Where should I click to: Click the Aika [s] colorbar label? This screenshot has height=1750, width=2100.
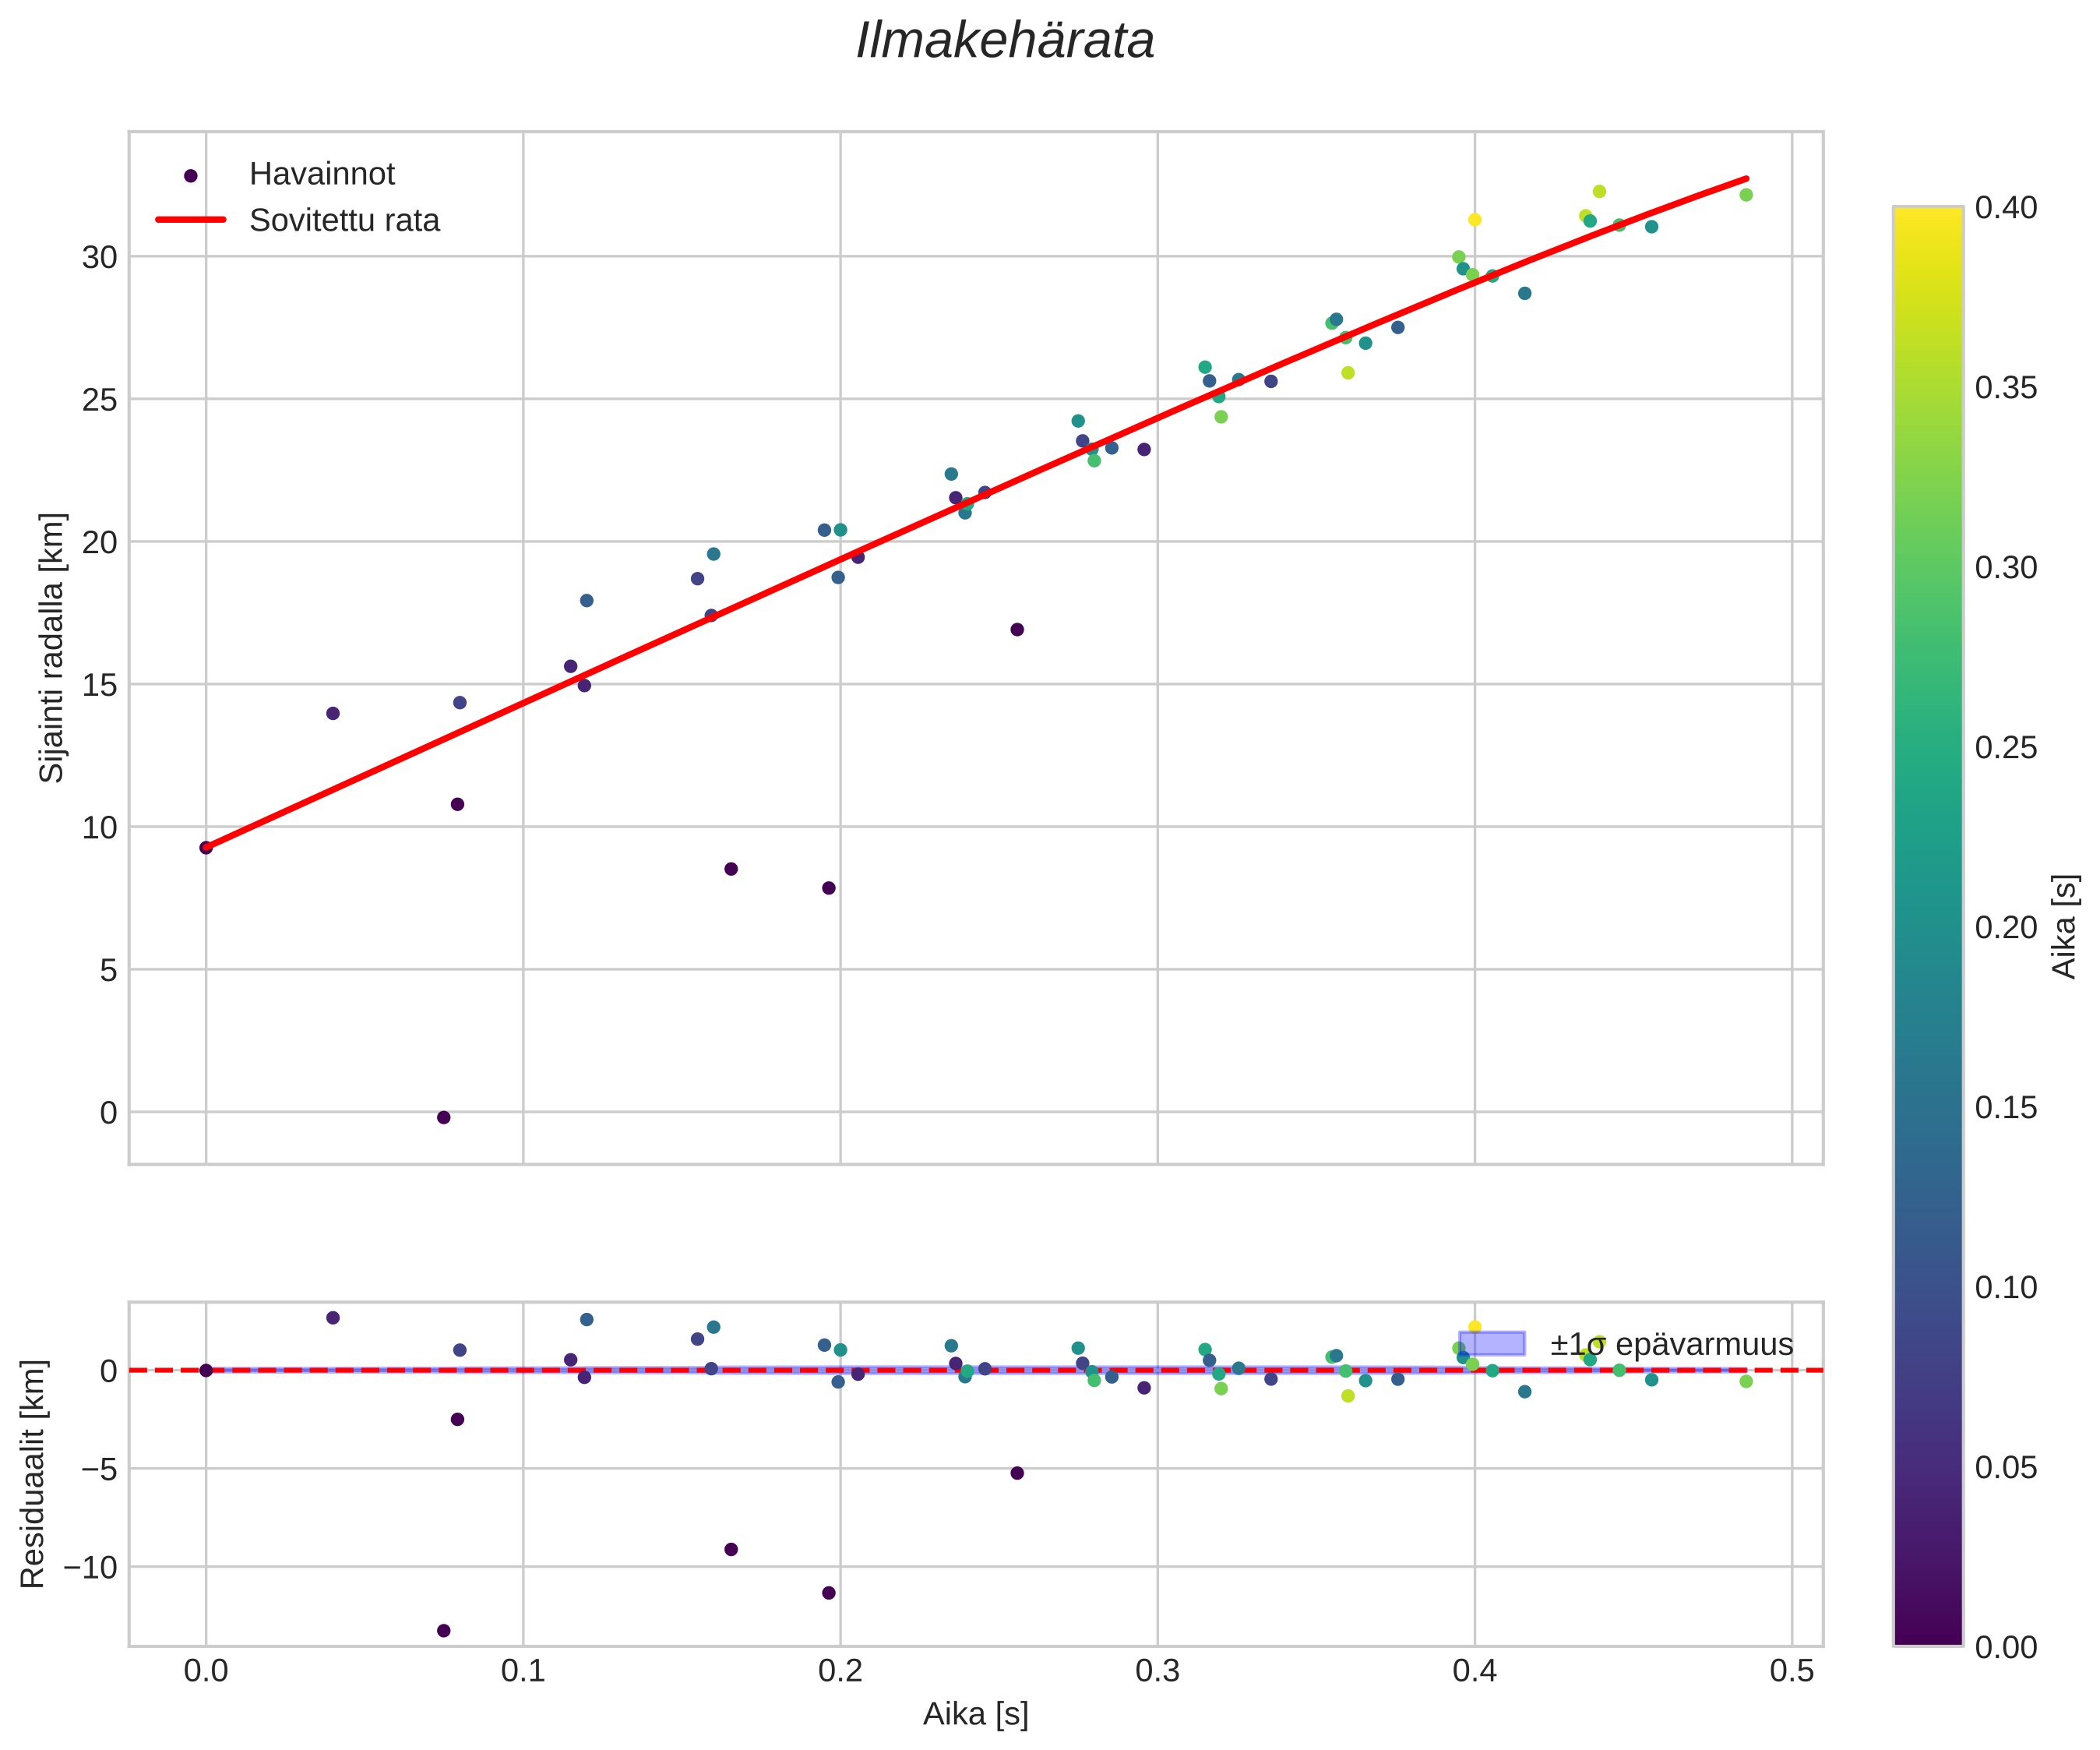[x=2064, y=926]
